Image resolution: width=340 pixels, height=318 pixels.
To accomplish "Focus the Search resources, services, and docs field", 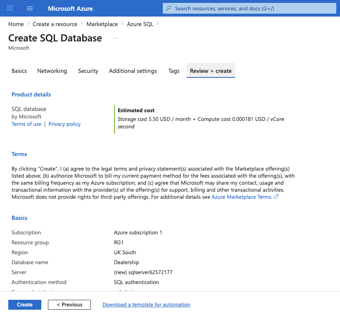I will point(250,8).
